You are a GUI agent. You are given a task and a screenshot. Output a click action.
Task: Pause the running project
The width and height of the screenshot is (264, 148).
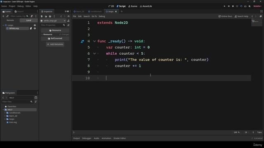(229, 6)
